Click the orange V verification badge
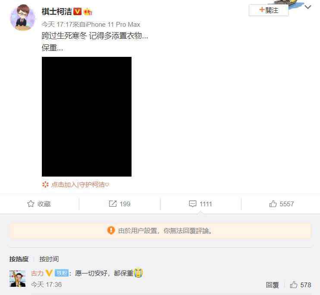 tap(77, 12)
